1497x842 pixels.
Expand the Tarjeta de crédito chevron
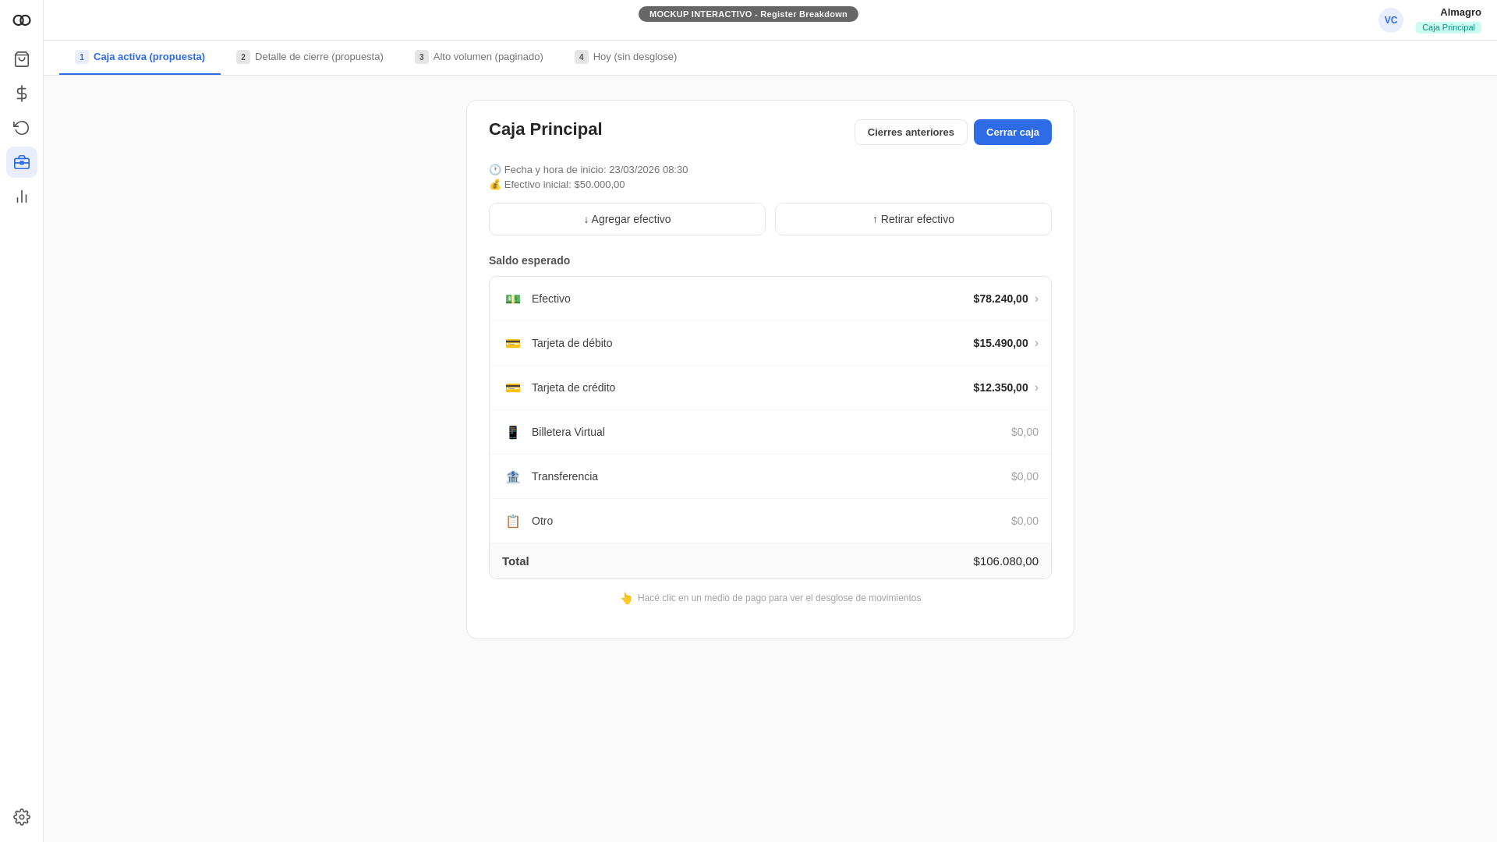point(1036,387)
